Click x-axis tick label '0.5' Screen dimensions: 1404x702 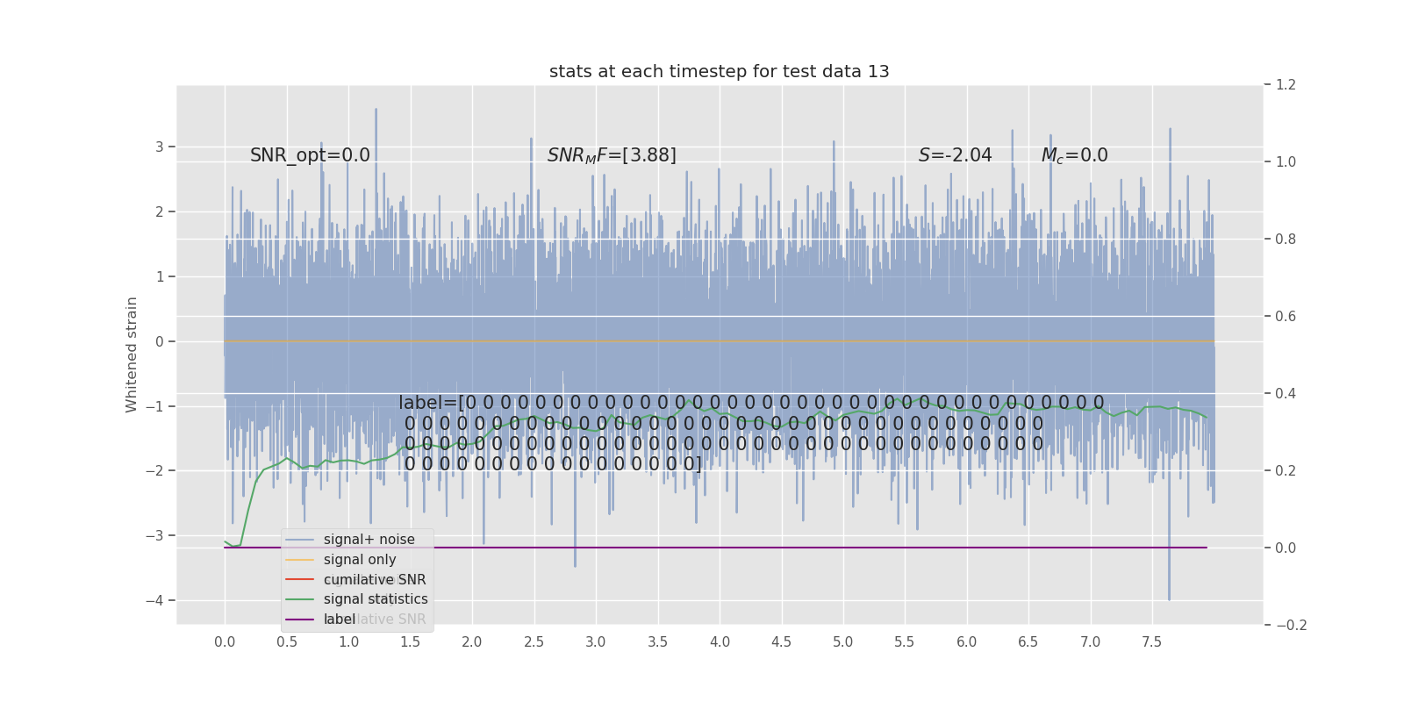[287, 642]
